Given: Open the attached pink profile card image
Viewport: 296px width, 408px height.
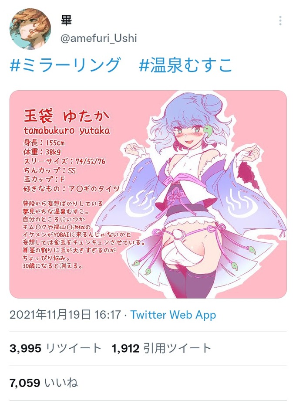Looking at the screenshot, I should [x=148, y=194].
